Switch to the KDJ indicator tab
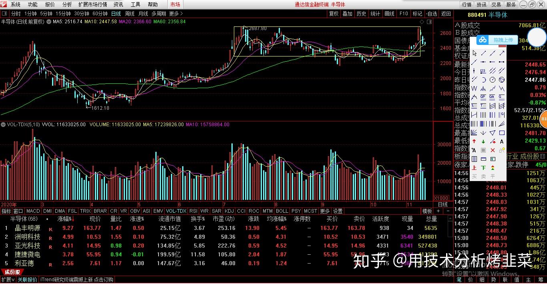The width and height of the screenshot is (547, 284). point(229,211)
